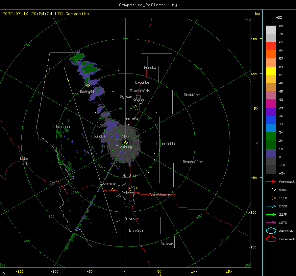Click the asterisk marker above Limestone
The width and height of the screenshot is (296, 276).
[x=62, y=124]
